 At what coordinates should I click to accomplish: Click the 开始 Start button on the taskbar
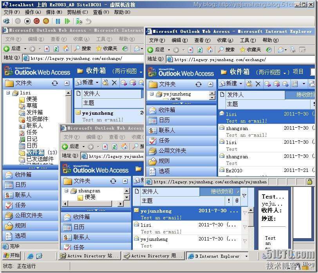(x=12, y=255)
